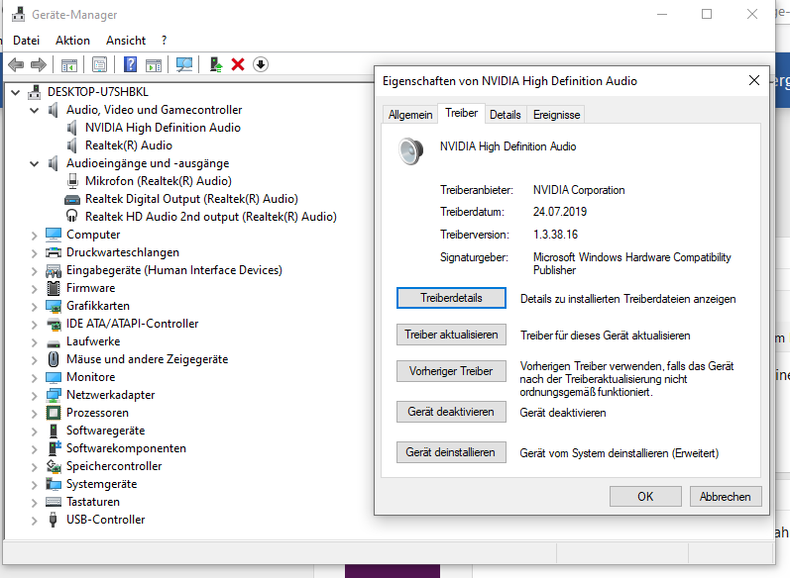
Task: Click the action pane toolbar icon
Action: pos(154,64)
